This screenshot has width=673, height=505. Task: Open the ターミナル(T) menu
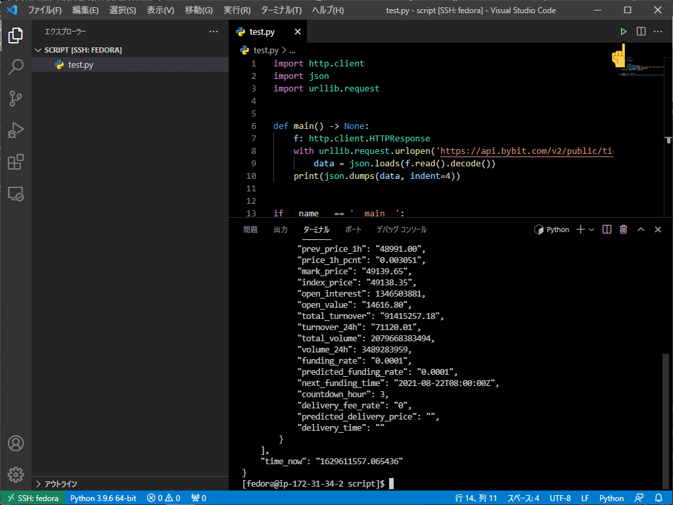pyautogui.click(x=281, y=10)
